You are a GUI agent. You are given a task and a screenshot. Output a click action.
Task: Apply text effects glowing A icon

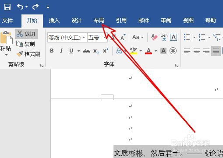[119, 51]
